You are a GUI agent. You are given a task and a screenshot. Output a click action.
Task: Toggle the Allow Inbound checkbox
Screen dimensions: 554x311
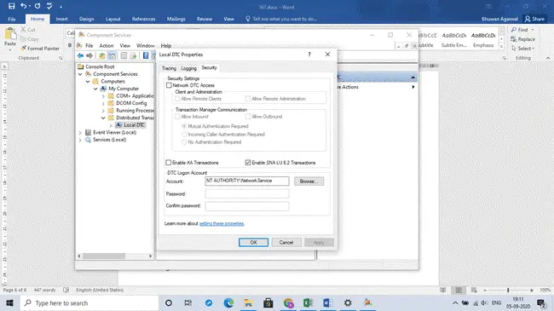coord(178,116)
